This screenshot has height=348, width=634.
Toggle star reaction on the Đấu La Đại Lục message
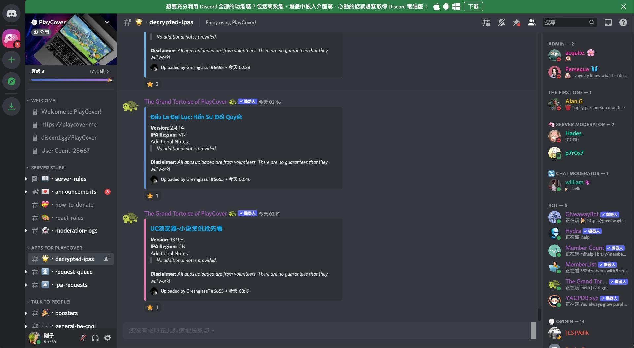click(153, 196)
